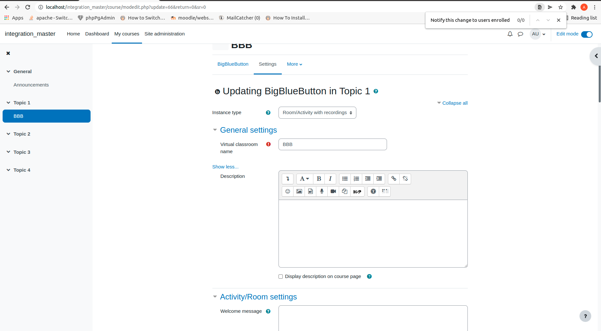Open MailCatcher bookmark

coord(240,18)
